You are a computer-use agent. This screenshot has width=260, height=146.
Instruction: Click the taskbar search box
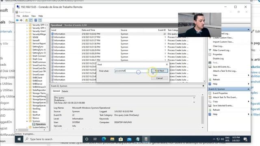53,139
